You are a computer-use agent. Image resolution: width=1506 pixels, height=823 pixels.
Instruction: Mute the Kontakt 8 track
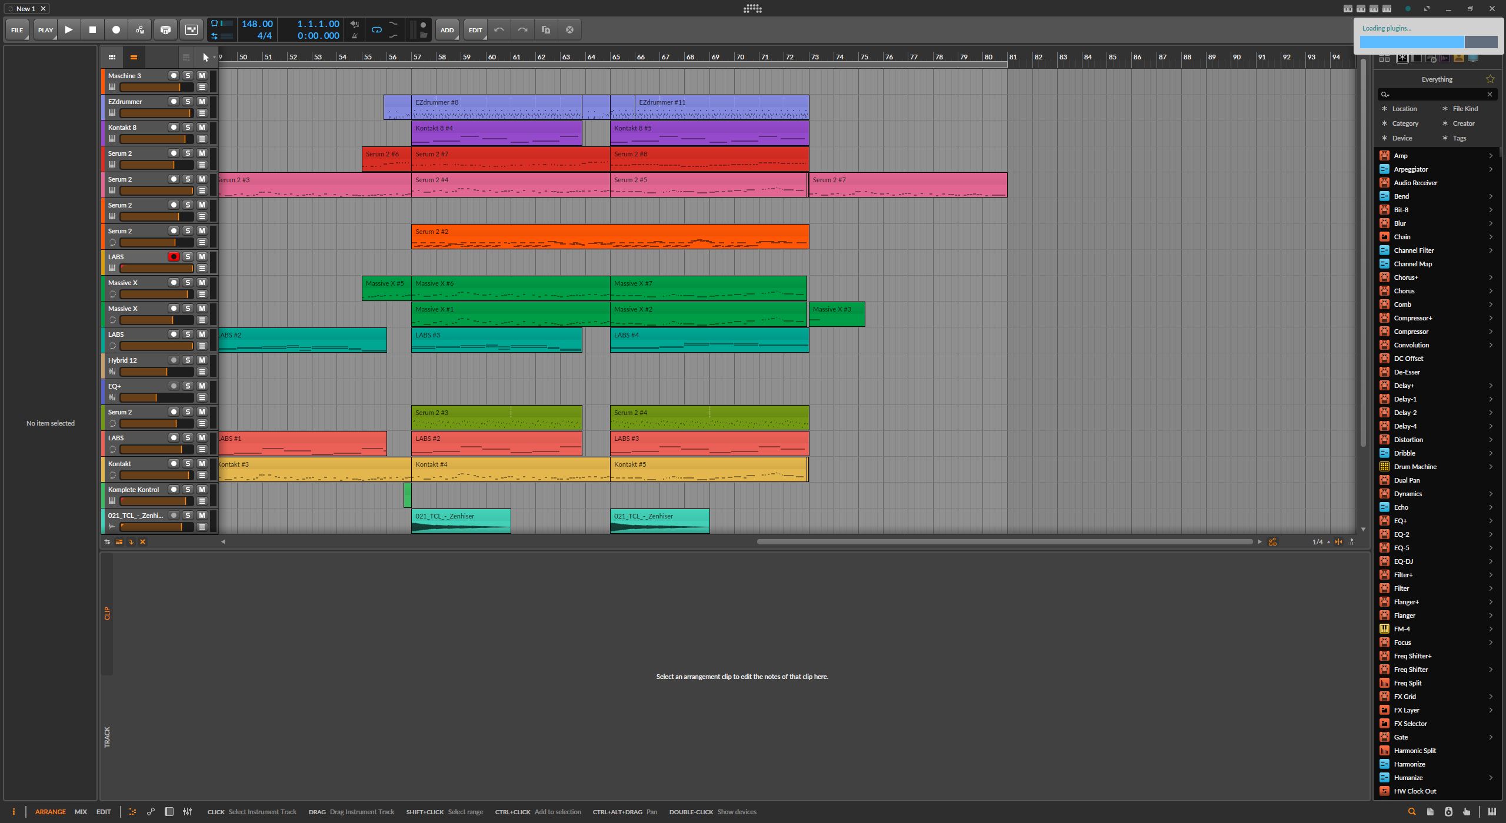coord(202,127)
